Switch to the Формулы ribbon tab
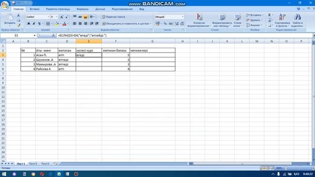Viewport: 315px width, 177px height. 82,9
